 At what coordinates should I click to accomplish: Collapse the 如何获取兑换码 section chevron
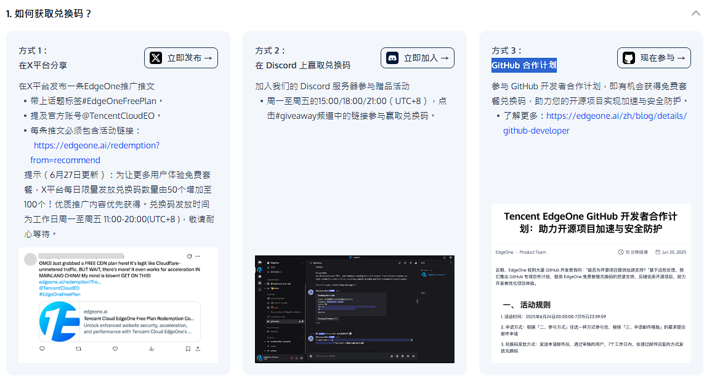click(x=695, y=13)
